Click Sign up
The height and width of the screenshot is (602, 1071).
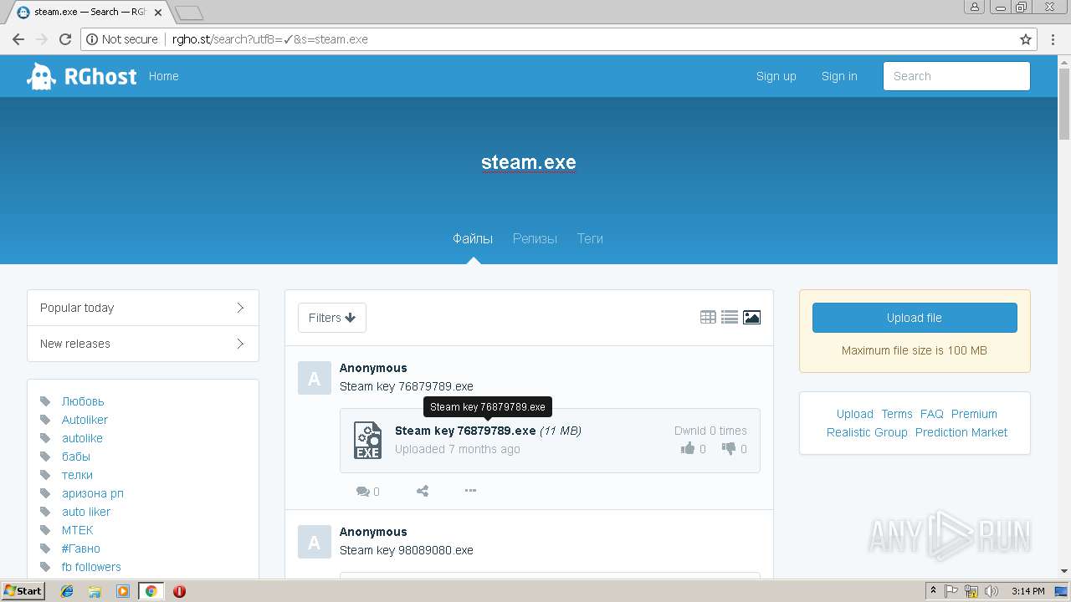tap(776, 76)
